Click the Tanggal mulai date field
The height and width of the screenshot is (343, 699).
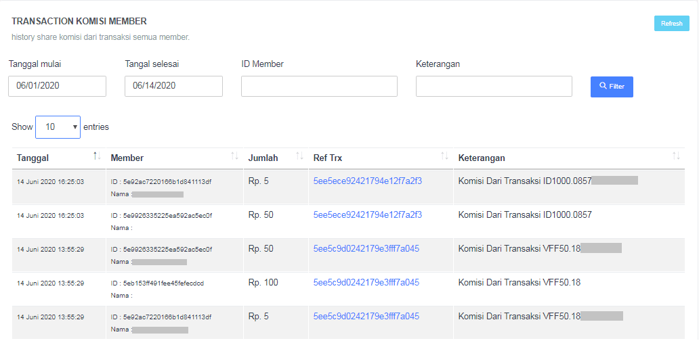(58, 86)
